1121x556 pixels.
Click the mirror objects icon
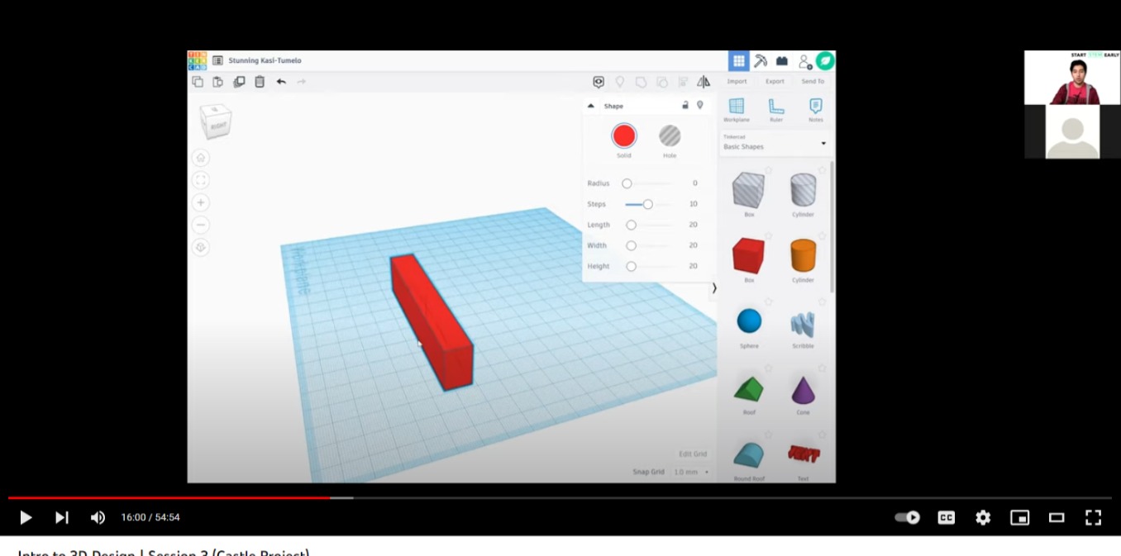tap(704, 82)
